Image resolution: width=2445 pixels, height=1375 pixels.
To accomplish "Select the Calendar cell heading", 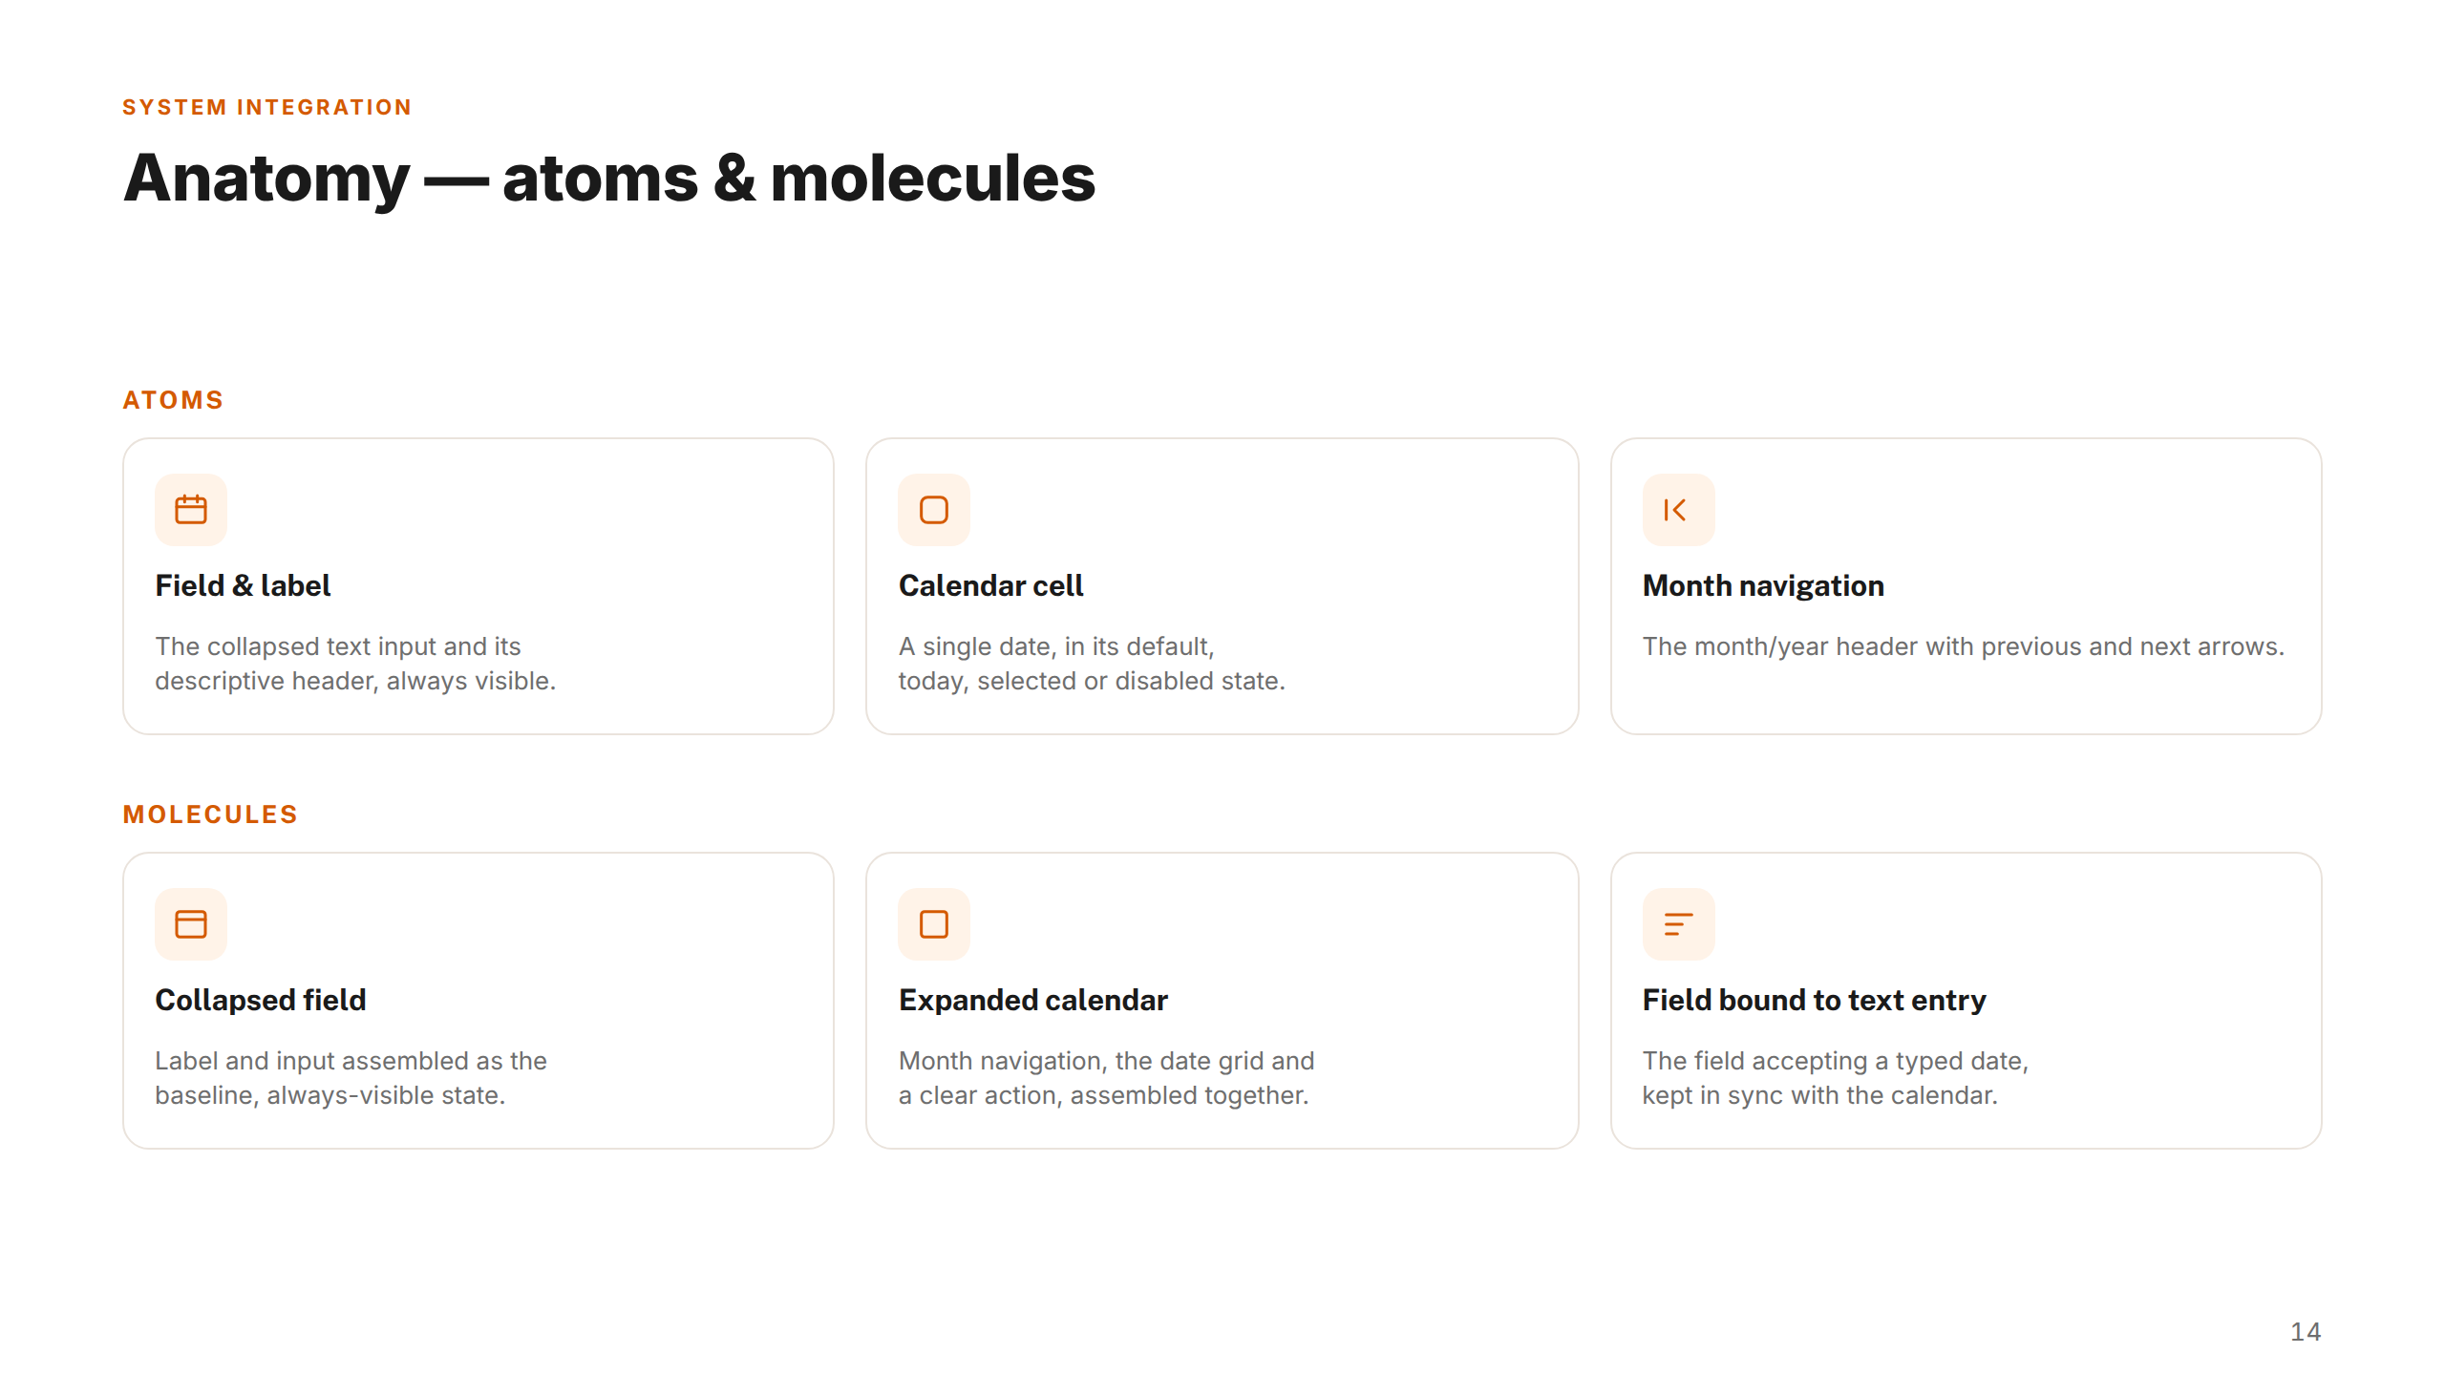I will click(990, 585).
